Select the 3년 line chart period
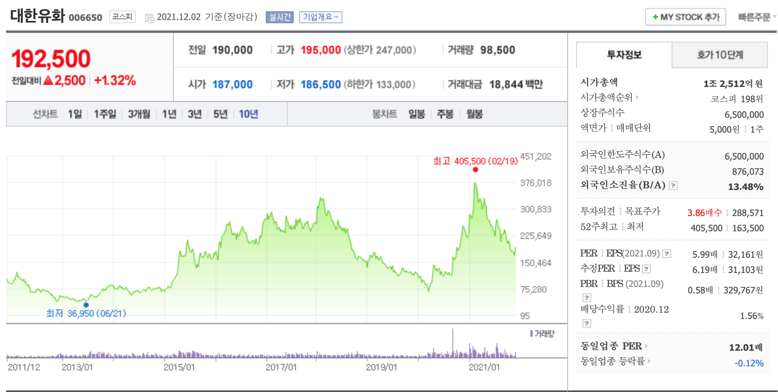This screenshot has width=778, height=392. click(x=195, y=114)
